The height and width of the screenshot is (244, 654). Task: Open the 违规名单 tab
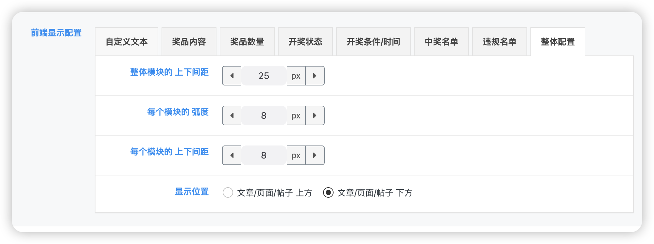pyautogui.click(x=500, y=42)
